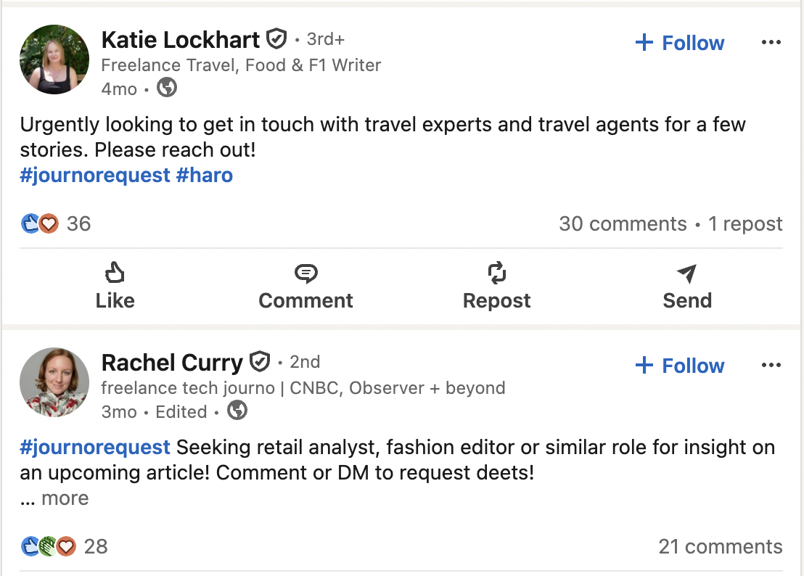Click the Repost arrows icon

point(496,273)
